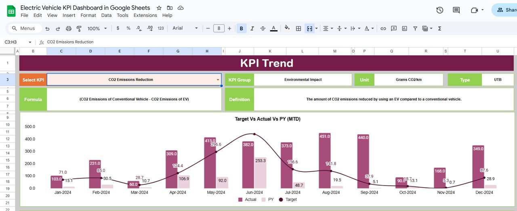Viewport: 517px width, 211px height.
Task: Open version history clock icon
Action: (440, 10)
